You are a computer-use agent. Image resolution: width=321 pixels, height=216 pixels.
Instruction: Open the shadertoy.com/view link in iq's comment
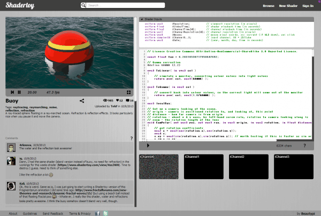click(x=88, y=165)
